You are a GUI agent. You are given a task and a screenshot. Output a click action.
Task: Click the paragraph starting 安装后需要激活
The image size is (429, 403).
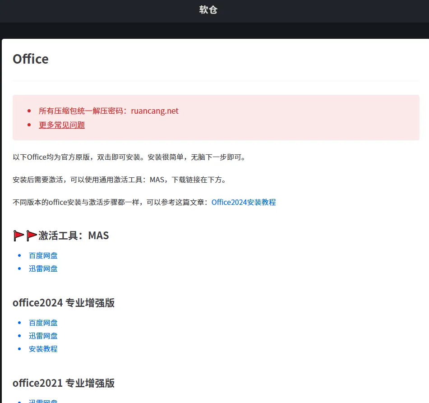coord(120,180)
